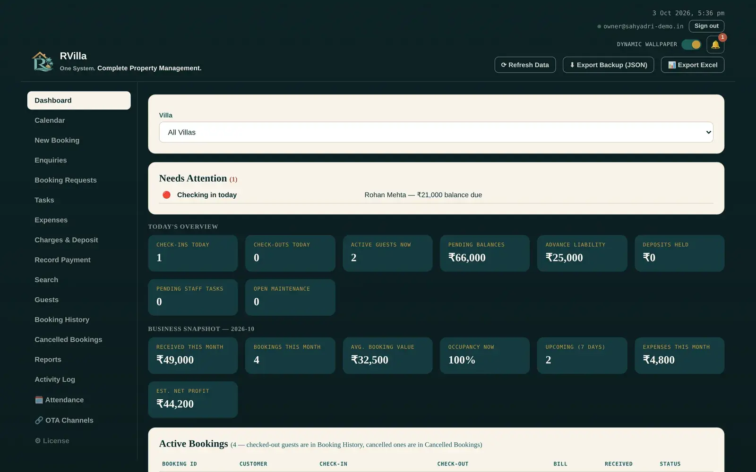This screenshot has height=472, width=756.
Task: View Booking History
Action: click(x=79, y=320)
